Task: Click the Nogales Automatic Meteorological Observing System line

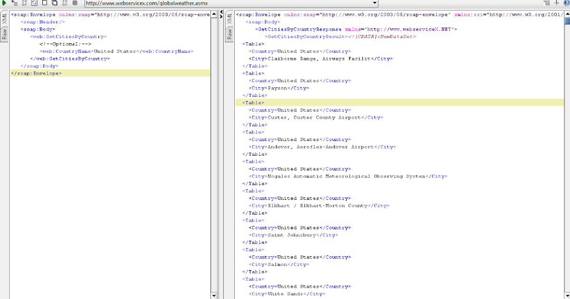Action: point(348,176)
